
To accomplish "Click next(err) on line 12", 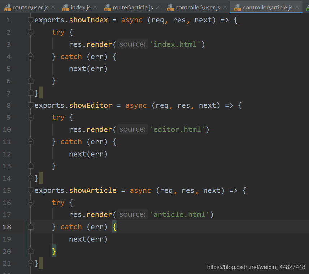I will 88,154.
